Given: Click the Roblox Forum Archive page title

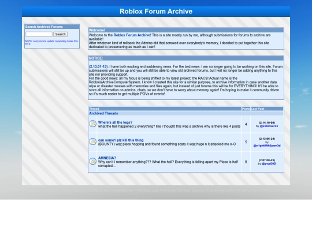Looking at the screenshot, I should (x=156, y=12).
